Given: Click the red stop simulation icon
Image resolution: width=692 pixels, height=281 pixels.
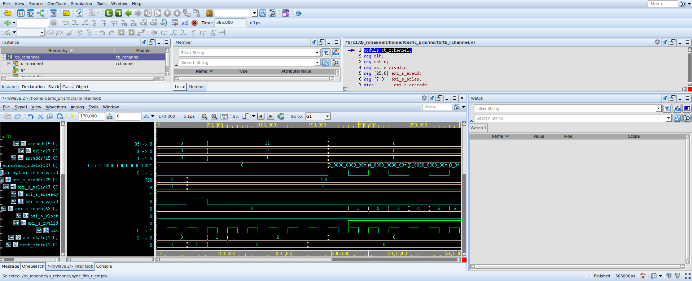Looking at the screenshot, I should [194, 23].
